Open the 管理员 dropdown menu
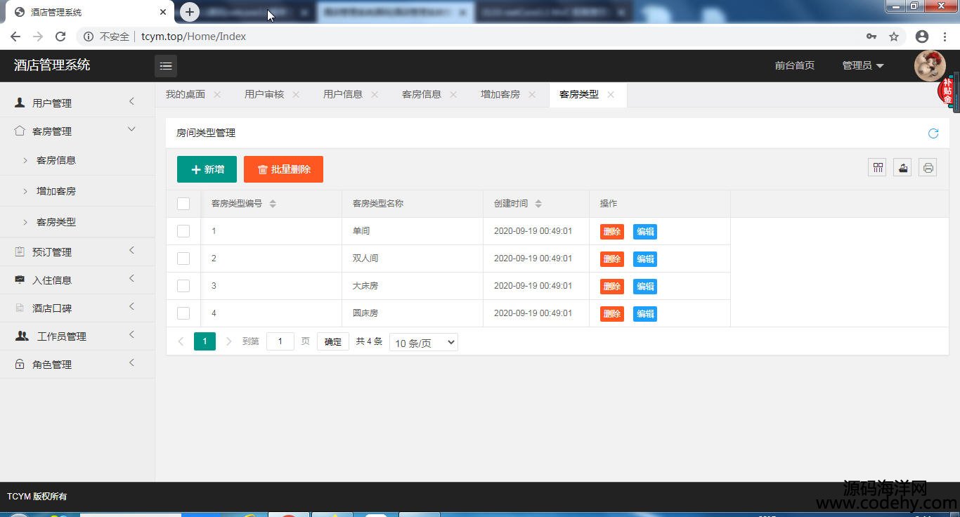The image size is (960, 517). (x=863, y=65)
